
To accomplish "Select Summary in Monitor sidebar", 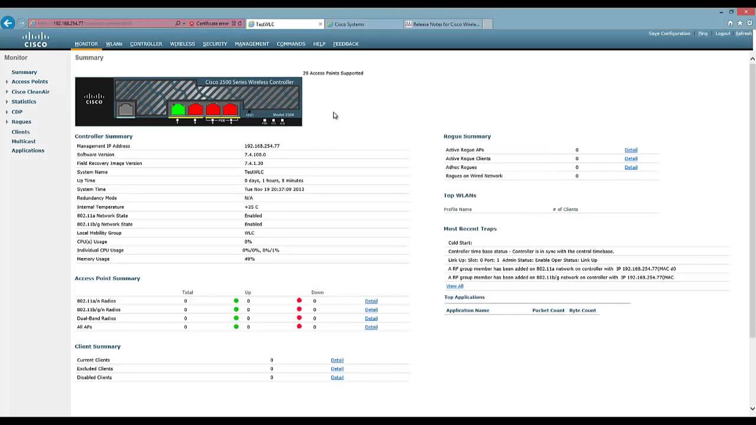I will coord(24,72).
